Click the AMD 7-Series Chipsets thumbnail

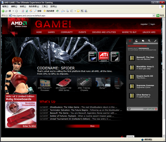tap(84, 82)
